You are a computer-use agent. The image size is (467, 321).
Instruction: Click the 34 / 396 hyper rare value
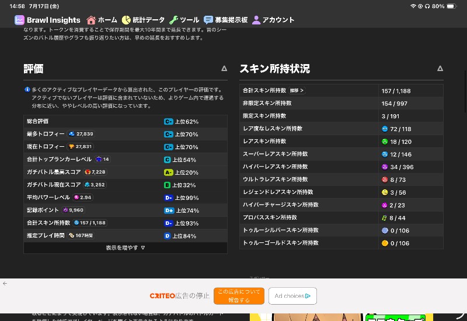pos(402,167)
